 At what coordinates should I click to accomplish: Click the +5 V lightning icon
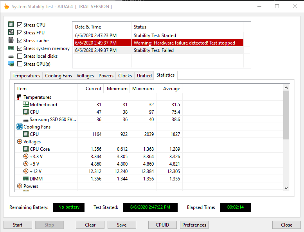[25, 164]
